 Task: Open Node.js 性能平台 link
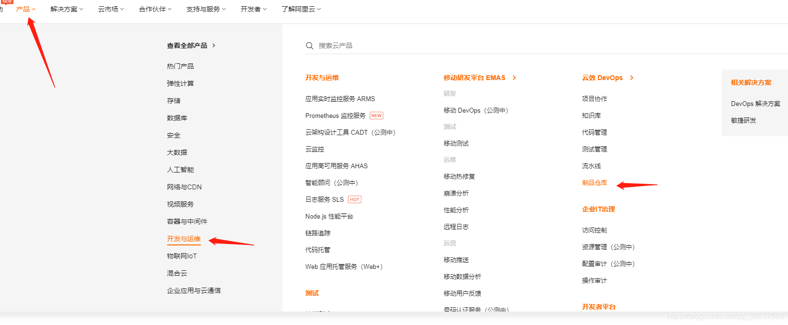329,216
